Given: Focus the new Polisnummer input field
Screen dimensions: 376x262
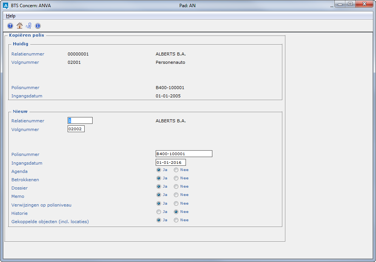Looking at the screenshot, I should point(184,154).
